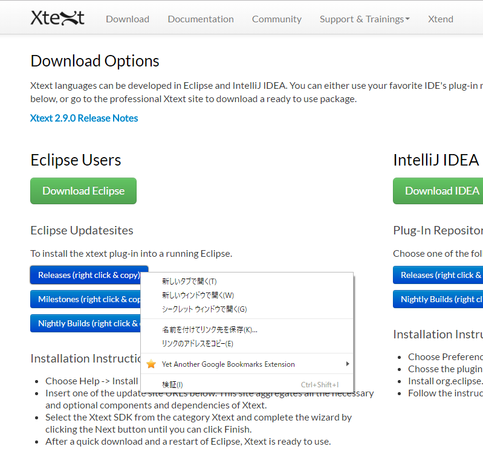
Task: Click Eclipse Milestones update site button
Action: point(85,299)
